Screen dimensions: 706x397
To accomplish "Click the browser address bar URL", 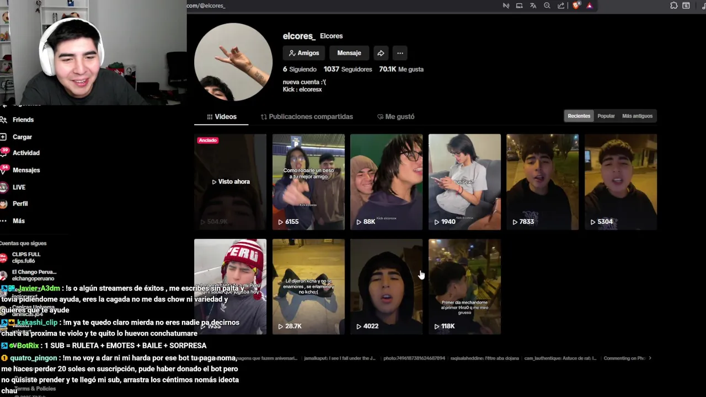I will pos(206,6).
